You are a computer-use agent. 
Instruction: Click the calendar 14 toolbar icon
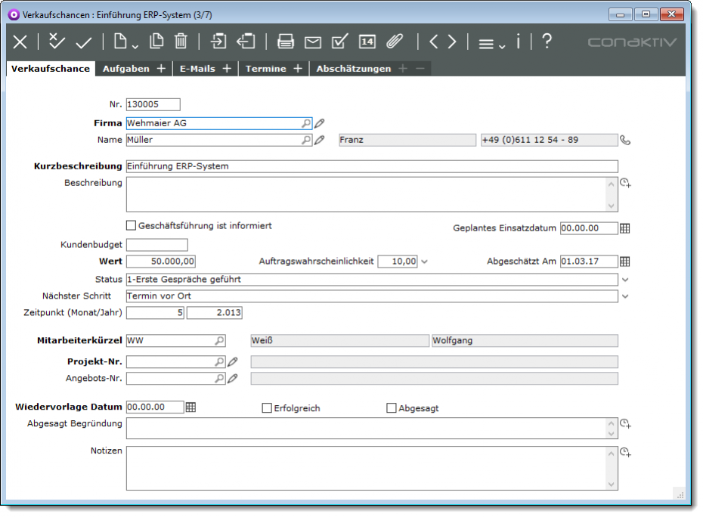pos(367,42)
